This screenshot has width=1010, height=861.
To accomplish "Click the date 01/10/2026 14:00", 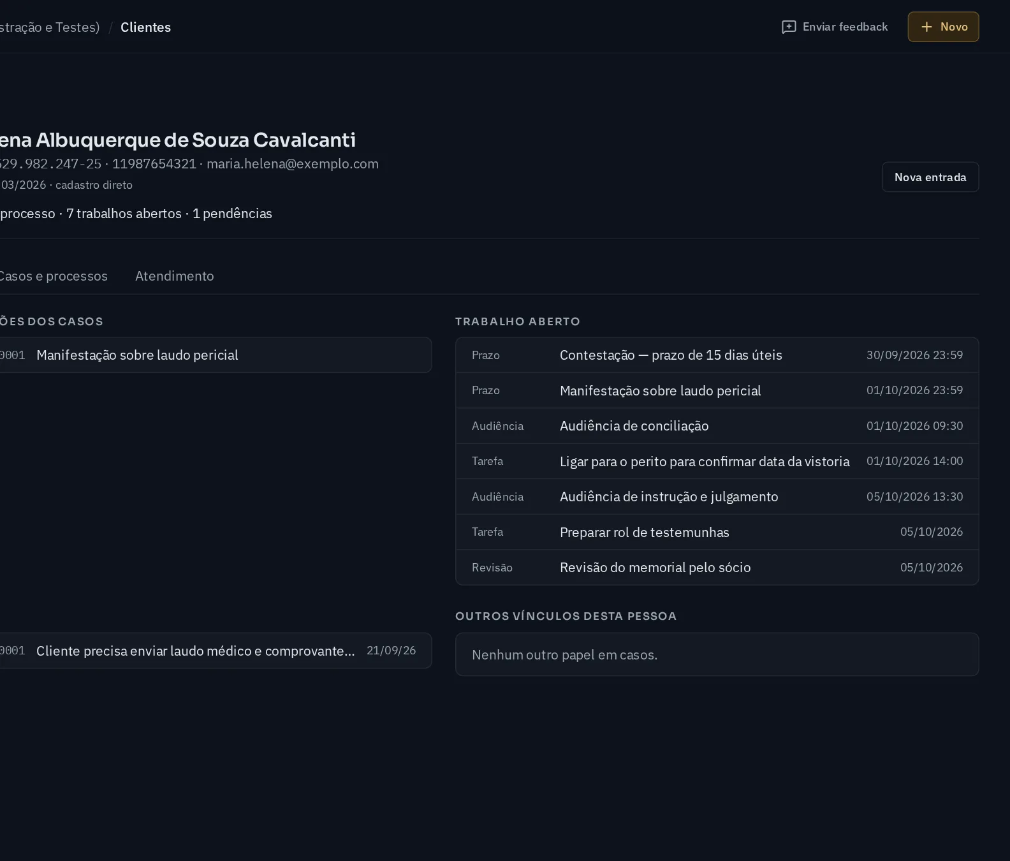I will point(914,461).
